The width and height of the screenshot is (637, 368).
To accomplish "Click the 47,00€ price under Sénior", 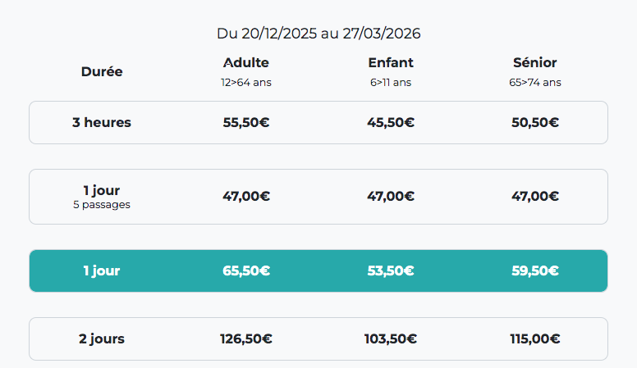I will (x=535, y=197).
